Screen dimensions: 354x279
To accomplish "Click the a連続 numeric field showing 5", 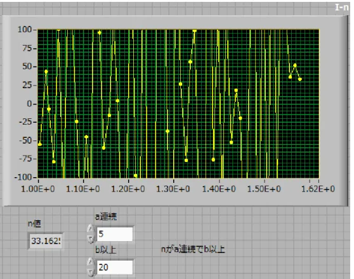I will 115,234.
